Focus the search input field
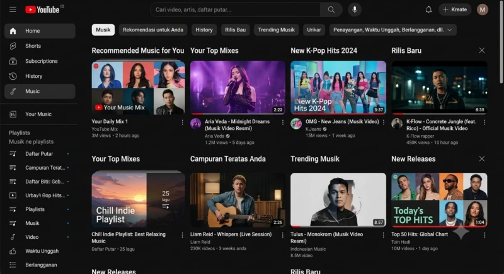 pos(235,9)
